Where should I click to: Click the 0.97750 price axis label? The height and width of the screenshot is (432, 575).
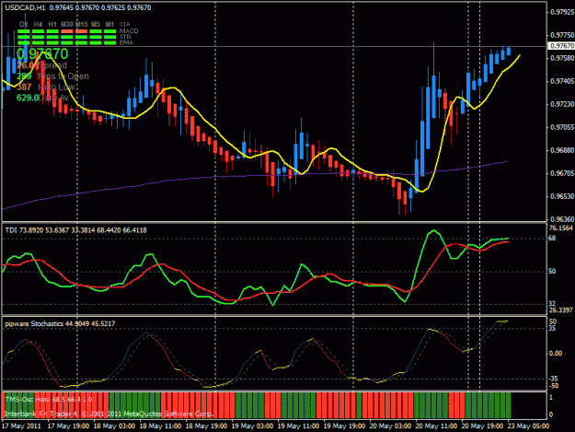[x=562, y=35]
